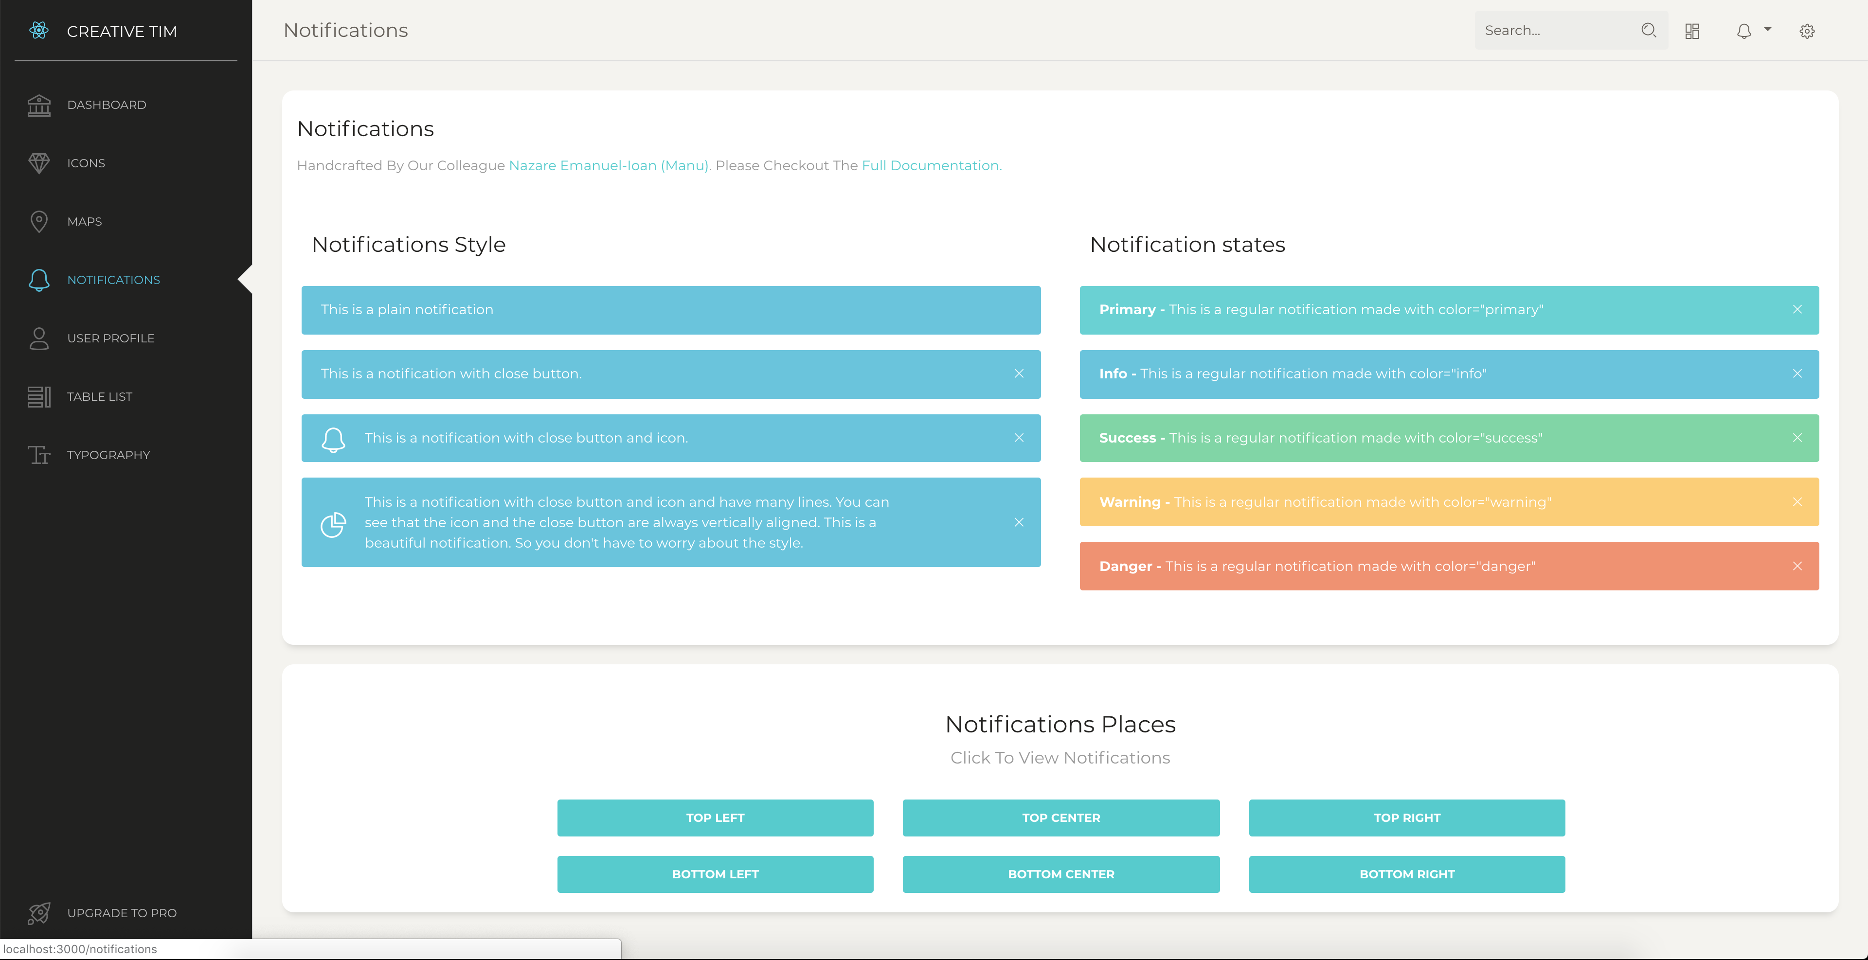1868x960 pixels.
Task: Click the Table List icon in sidebar
Action: click(x=39, y=396)
